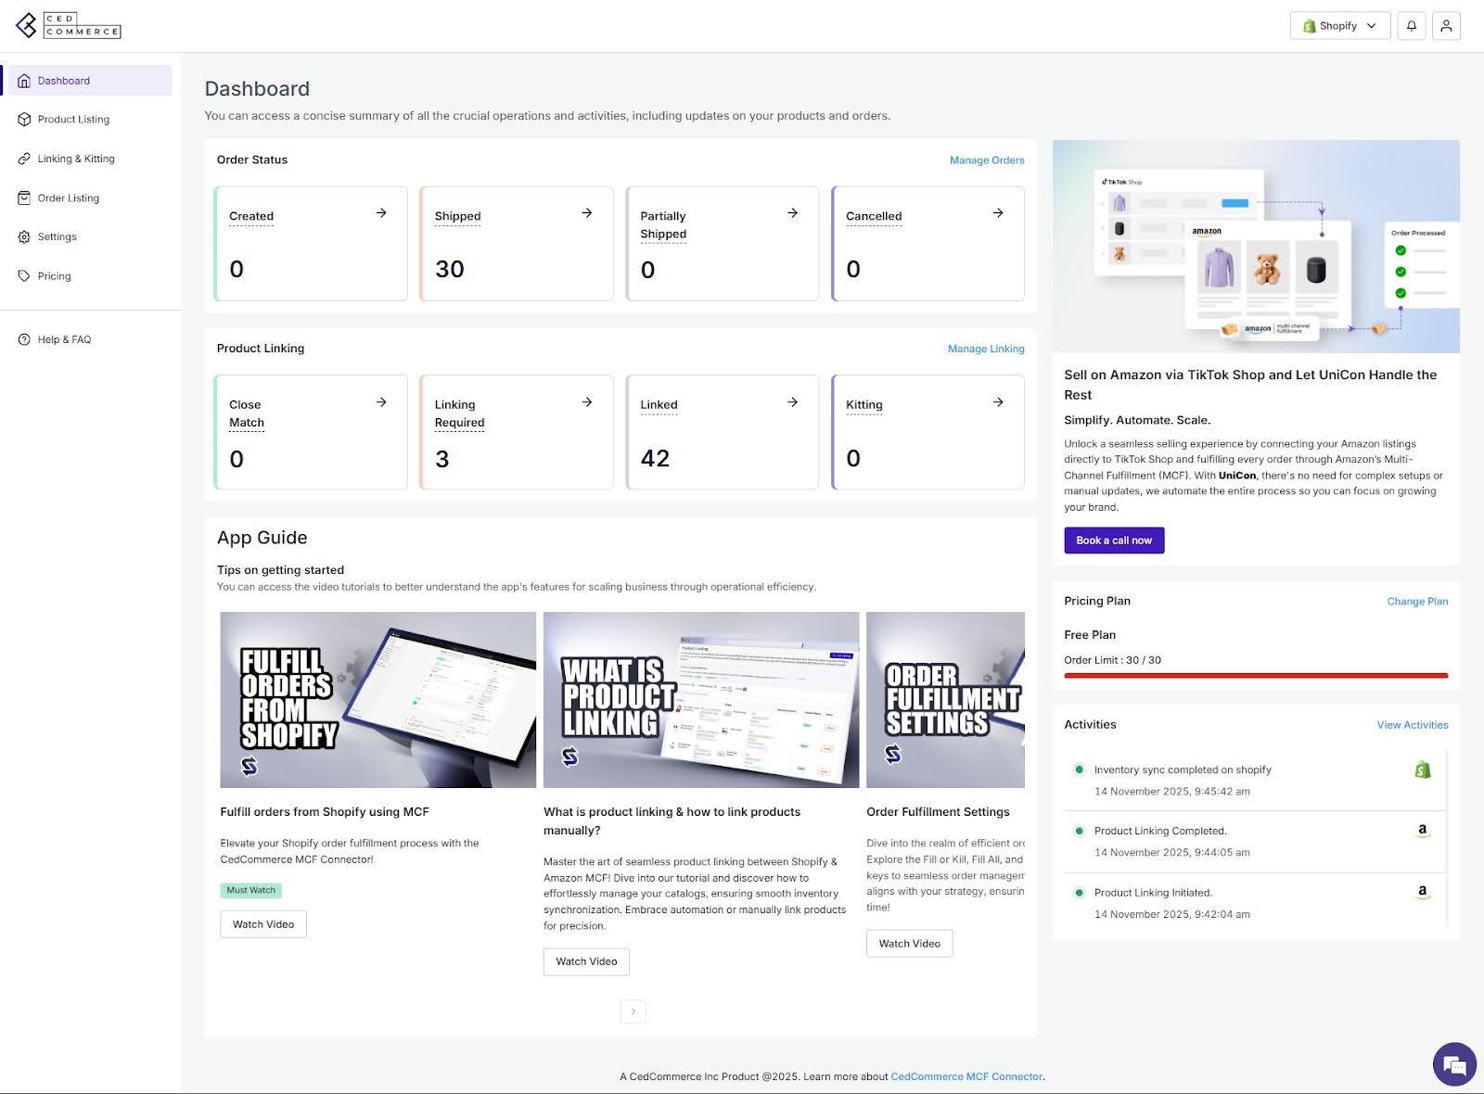Open the Shopify store selector dropdown

(1339, 25)
